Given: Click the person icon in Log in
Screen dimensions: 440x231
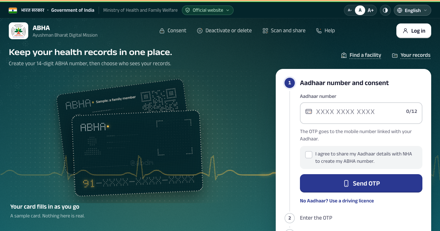Looking at the screenshot, I should pyautogui.click(x=405, y=31).
